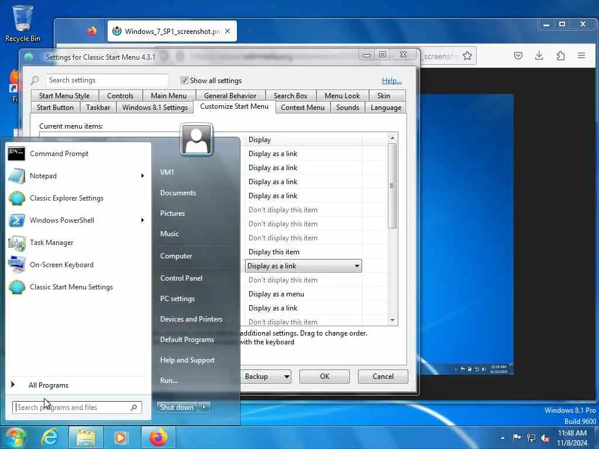Screen dimensions: 599x449
Task: Click the magnifier icon in start search box
Action: [134, 407]
